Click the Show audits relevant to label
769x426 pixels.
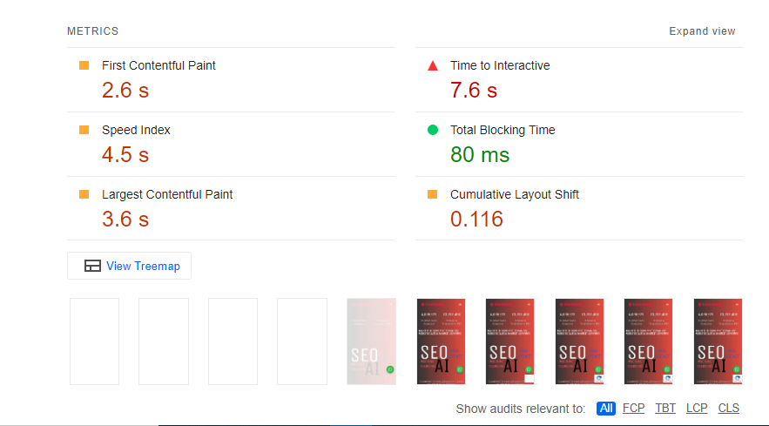point(521,409)
